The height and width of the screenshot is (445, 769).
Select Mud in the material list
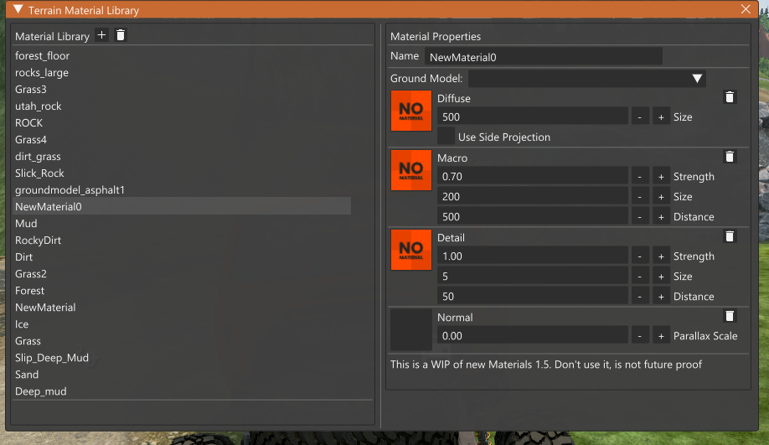(x=182, y=223)
